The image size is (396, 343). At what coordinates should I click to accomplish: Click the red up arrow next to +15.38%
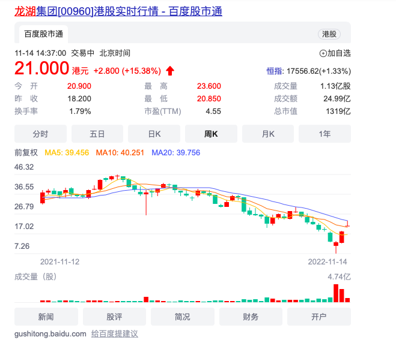170,71
